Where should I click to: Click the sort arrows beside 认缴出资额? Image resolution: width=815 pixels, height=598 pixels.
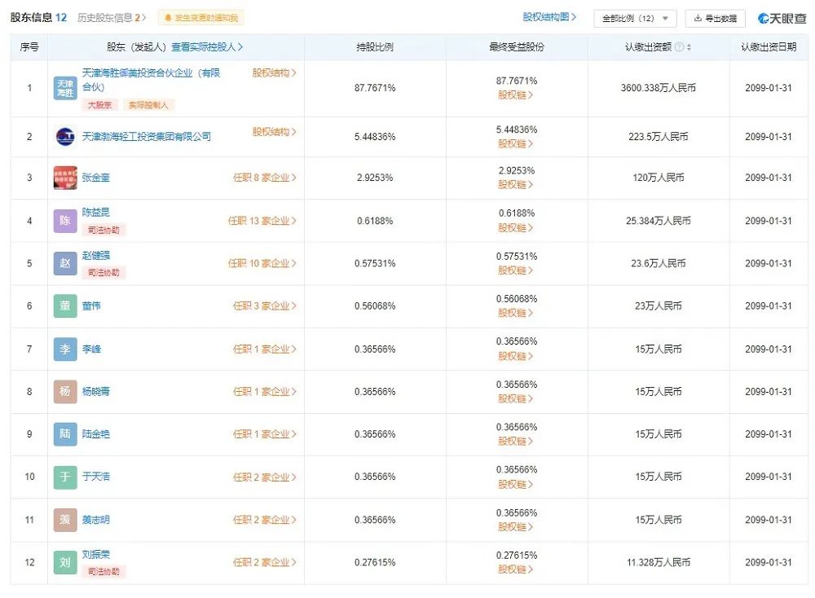click(x=689, y=47)
